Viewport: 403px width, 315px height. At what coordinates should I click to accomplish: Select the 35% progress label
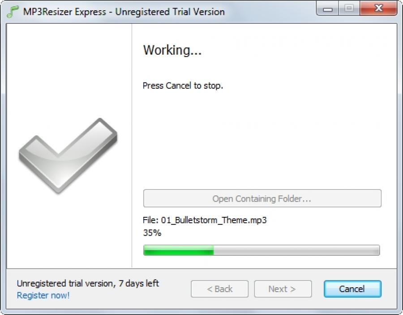[152, 233]
